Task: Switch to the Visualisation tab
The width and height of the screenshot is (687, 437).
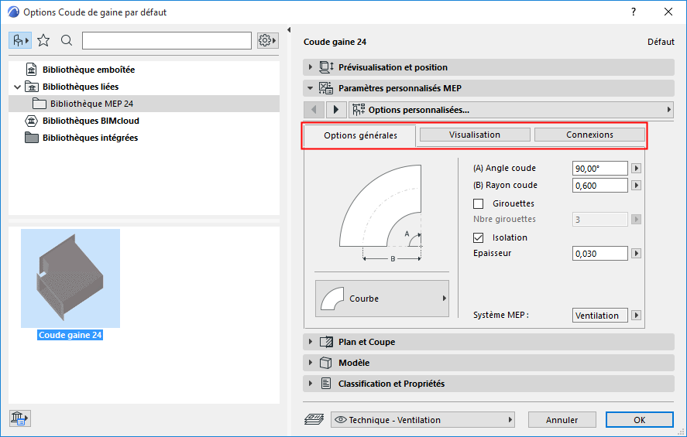Action: click(475, 135)
